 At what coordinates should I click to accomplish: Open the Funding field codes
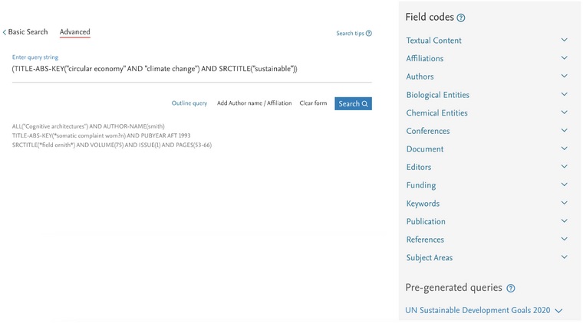click(564, 185)
